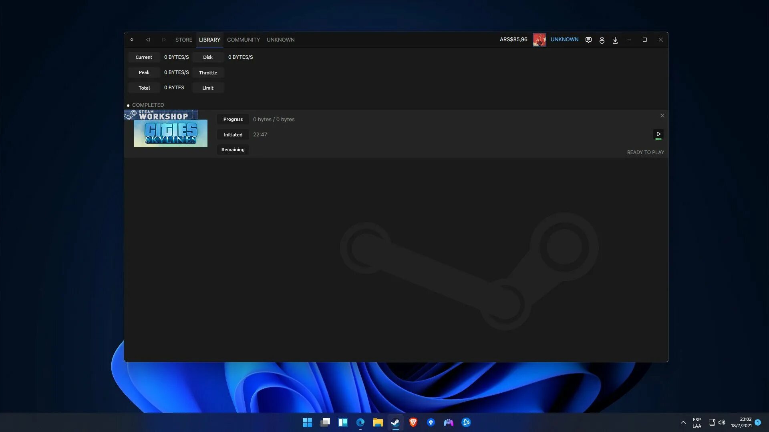
Task: Click the play button next to completed download
Action: tap(658, 134)
